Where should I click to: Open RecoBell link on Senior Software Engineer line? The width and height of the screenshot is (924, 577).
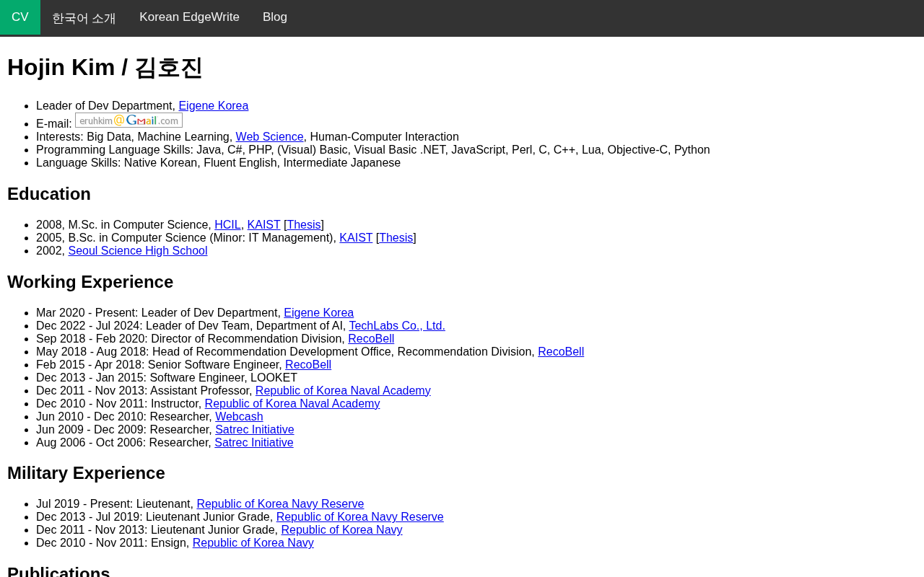click(x=308, y=365)
